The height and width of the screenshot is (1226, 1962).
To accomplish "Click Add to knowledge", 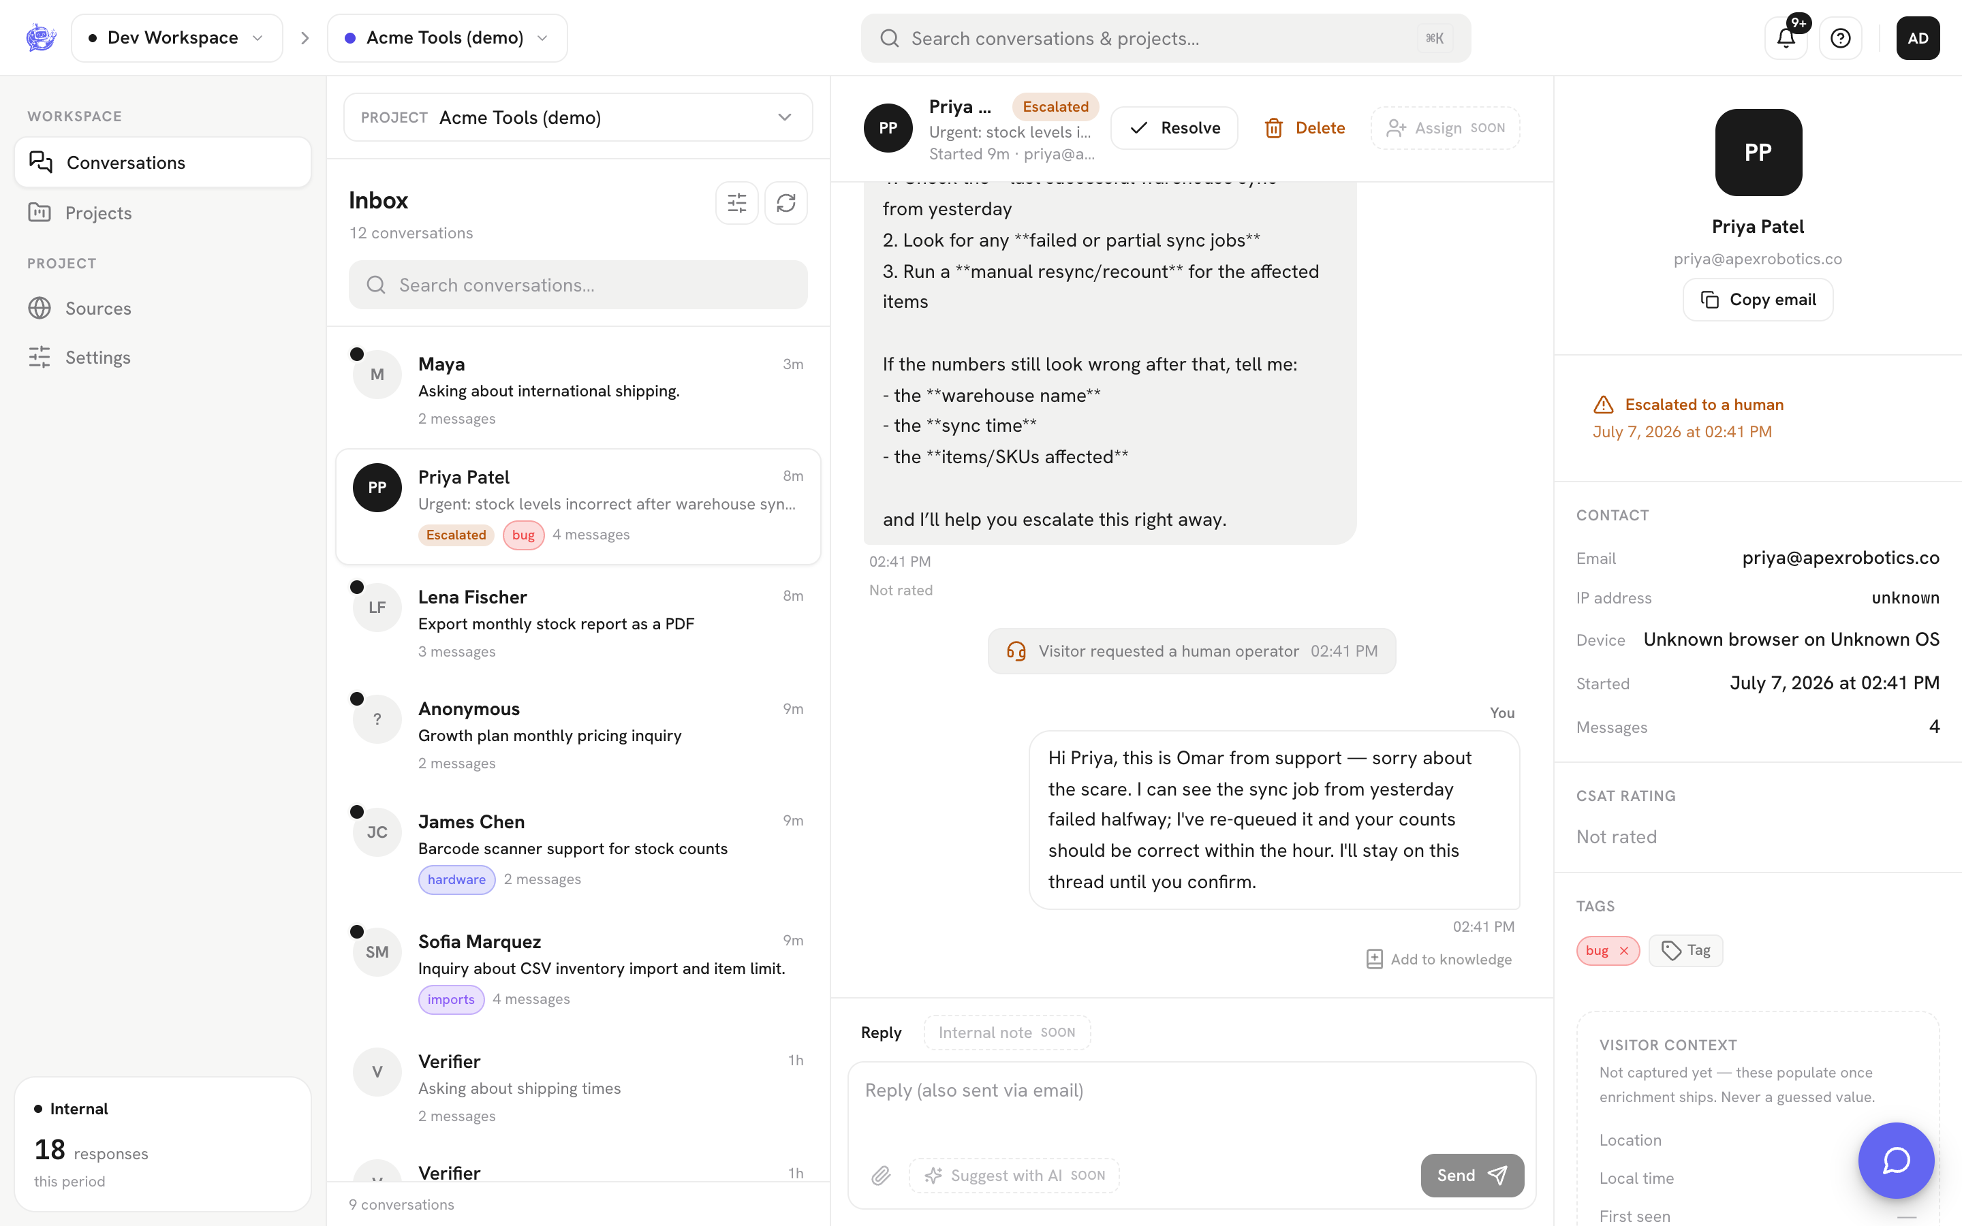I will click(1439, 959).
